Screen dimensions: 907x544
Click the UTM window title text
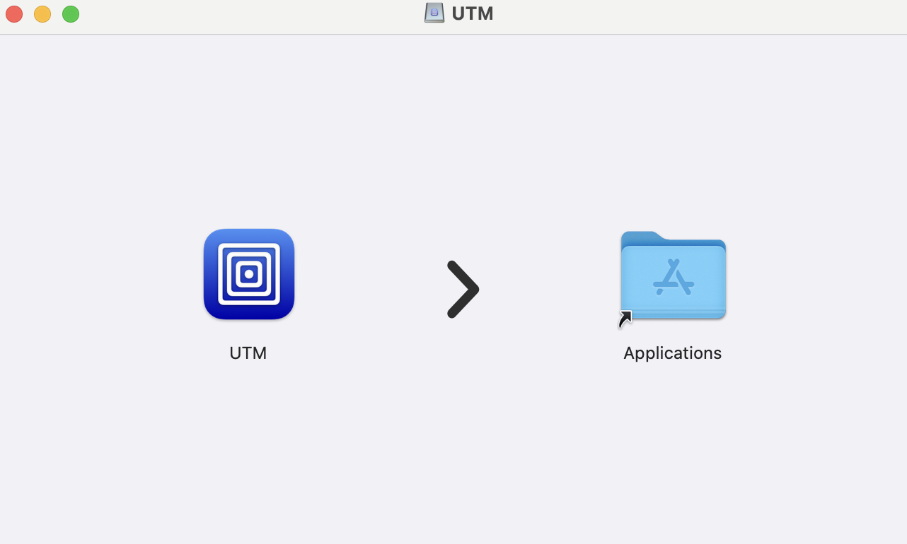click(473, 13)
